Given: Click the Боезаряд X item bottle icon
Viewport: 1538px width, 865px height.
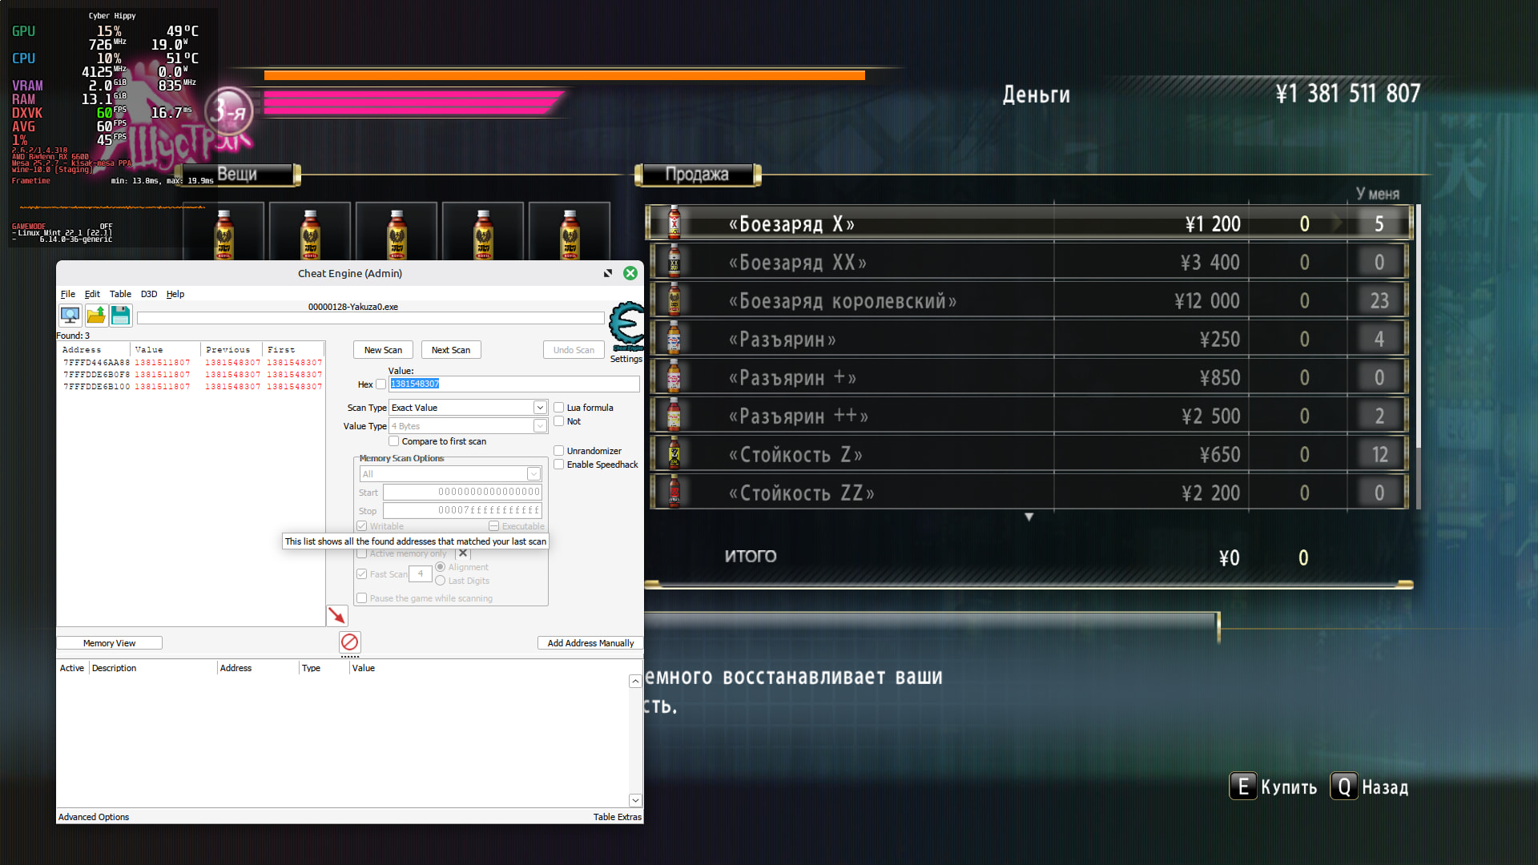Looking at the screenshot, I should [674, 223].
